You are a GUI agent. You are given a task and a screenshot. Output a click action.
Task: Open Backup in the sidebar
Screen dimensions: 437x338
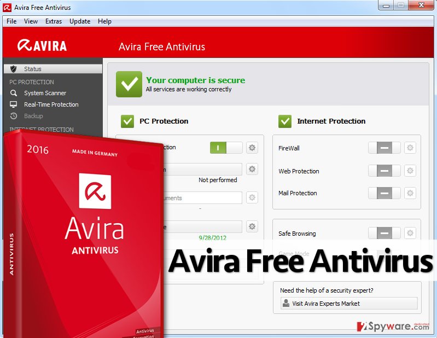[33, 116]
